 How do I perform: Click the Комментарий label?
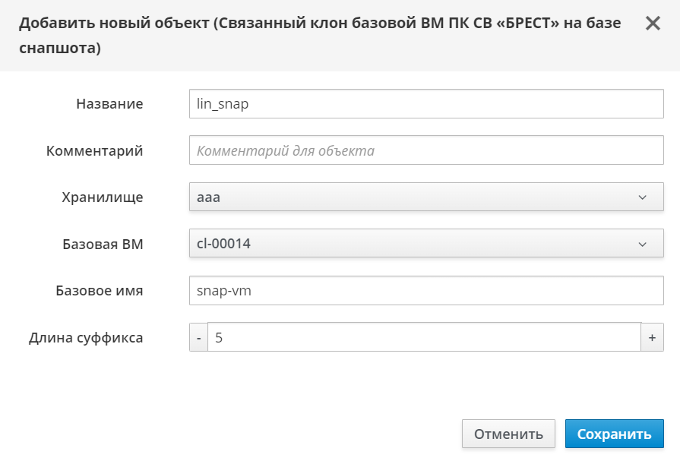point(94,150)
